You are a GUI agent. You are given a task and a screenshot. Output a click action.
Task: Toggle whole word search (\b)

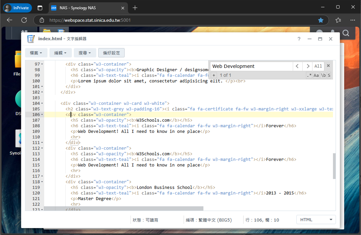[323, 75]
